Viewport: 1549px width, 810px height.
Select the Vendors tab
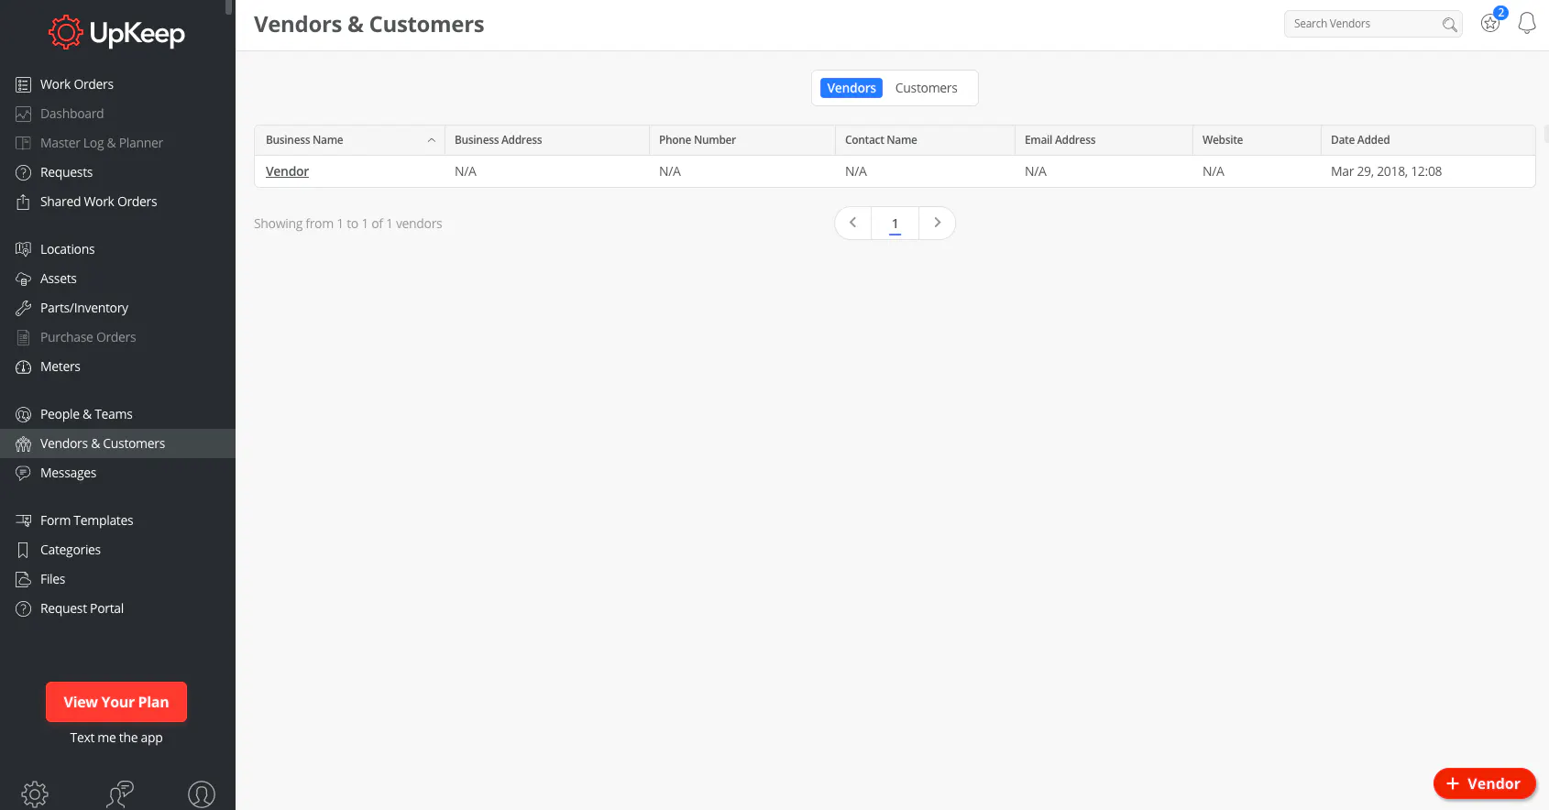(x=851, y=88)
